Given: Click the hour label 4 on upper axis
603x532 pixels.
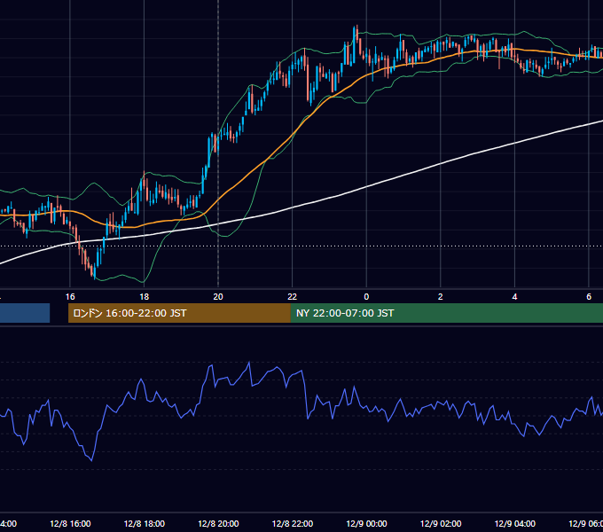Looking at the screenshot, I should point(514,297).
